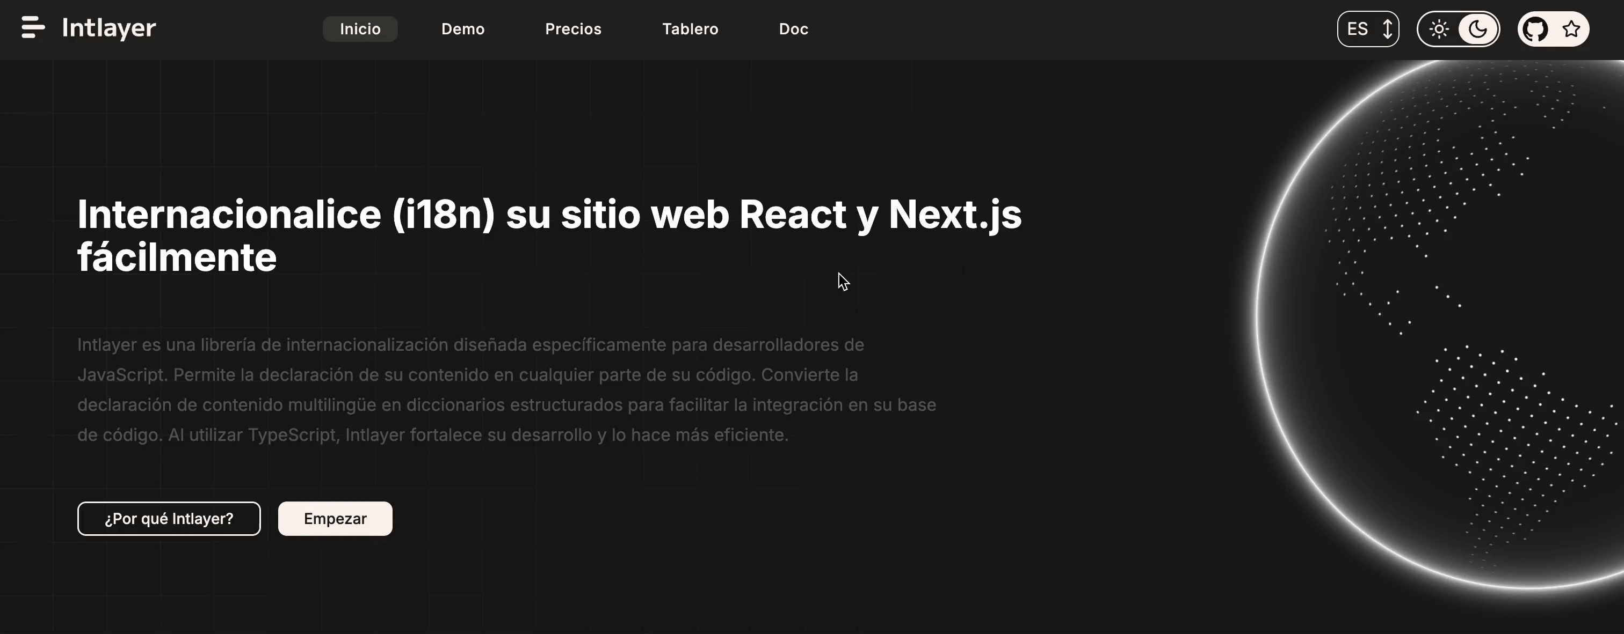This screenshot has width=1624, height=634.
Task: Click the Intlayer logo icon
Action: [33, 28]
